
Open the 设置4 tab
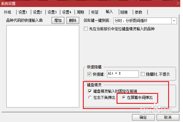click(x=67, y=12)
